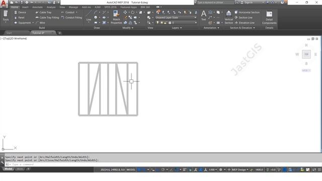The height and width of the screenshot is (181, 322).
Task: Open the Manage ribbon tab
Action: (73, 7)
